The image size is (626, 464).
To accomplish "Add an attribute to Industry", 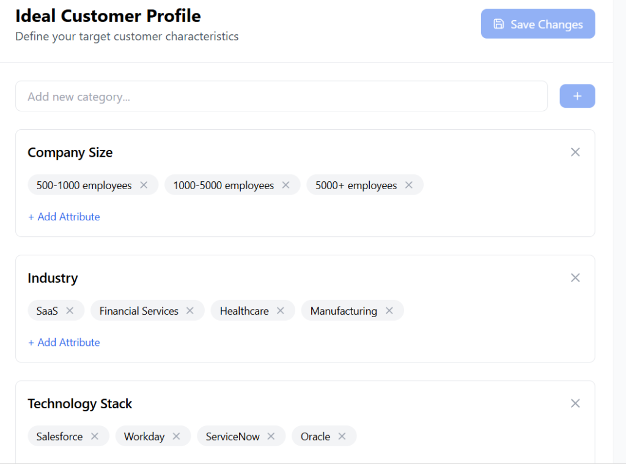I will tap(64, 342).
